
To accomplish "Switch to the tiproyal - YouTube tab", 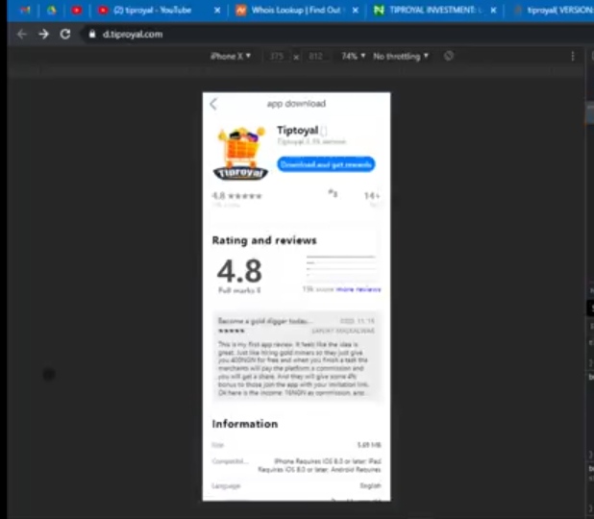I will coord(153,11).
